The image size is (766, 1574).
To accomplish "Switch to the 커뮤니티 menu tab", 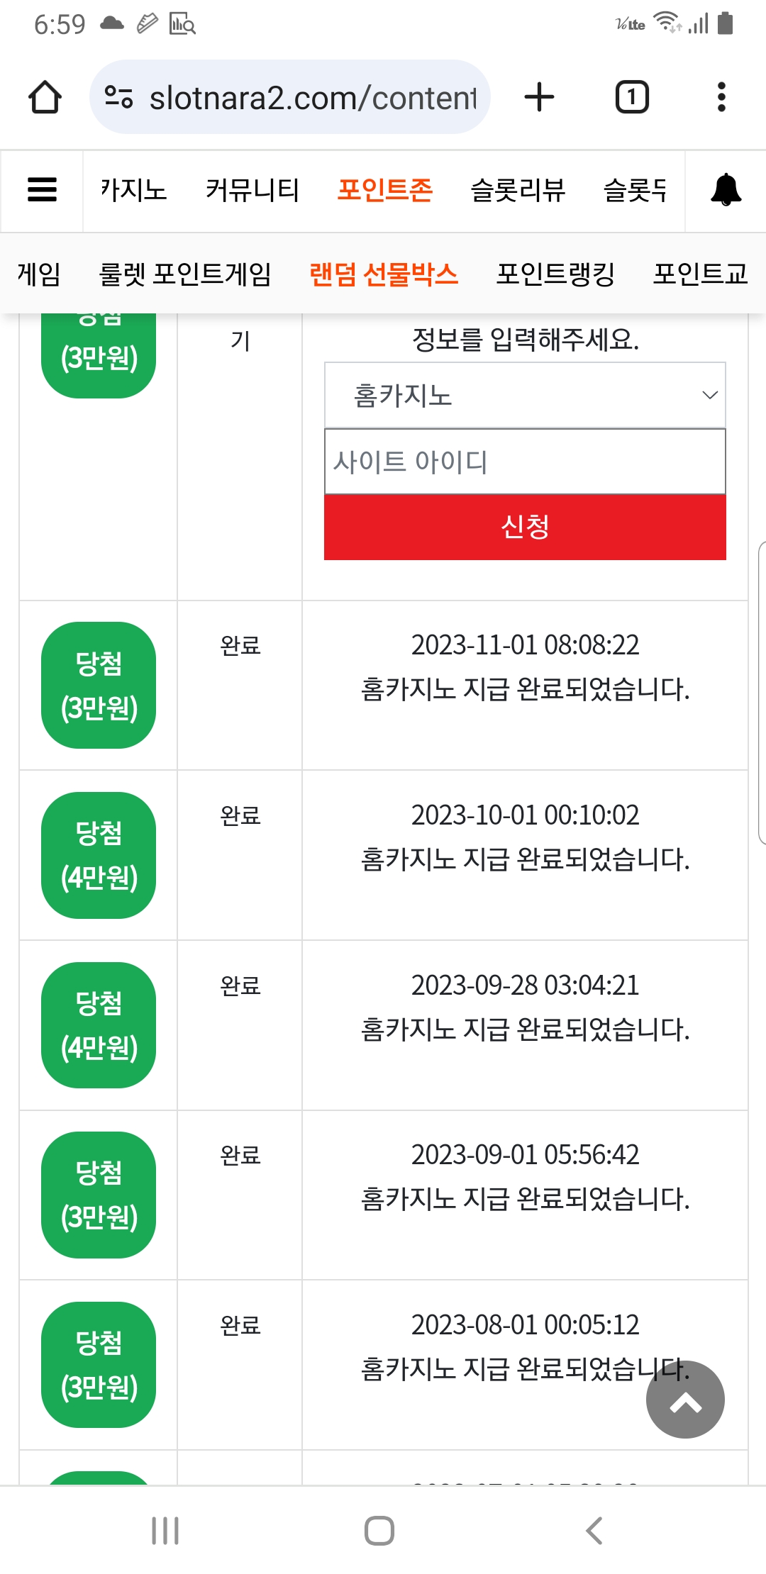I will click(252, 190).
